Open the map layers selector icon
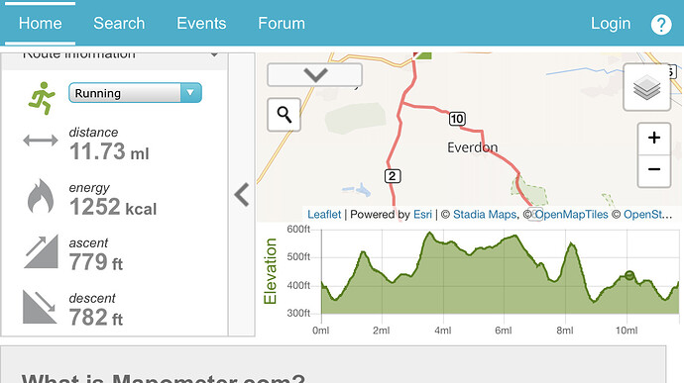 [x=647, y=87]
